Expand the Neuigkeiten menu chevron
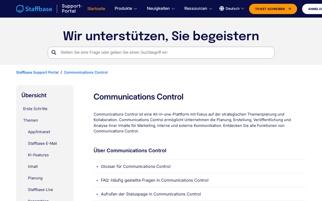The width and height of the screenshot is (322, 201). [x=173, y=9]
